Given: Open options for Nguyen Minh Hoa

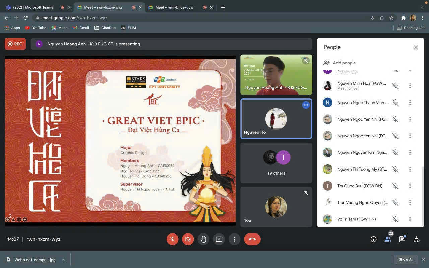Looking at the screenshot, I should click(410, 86).
